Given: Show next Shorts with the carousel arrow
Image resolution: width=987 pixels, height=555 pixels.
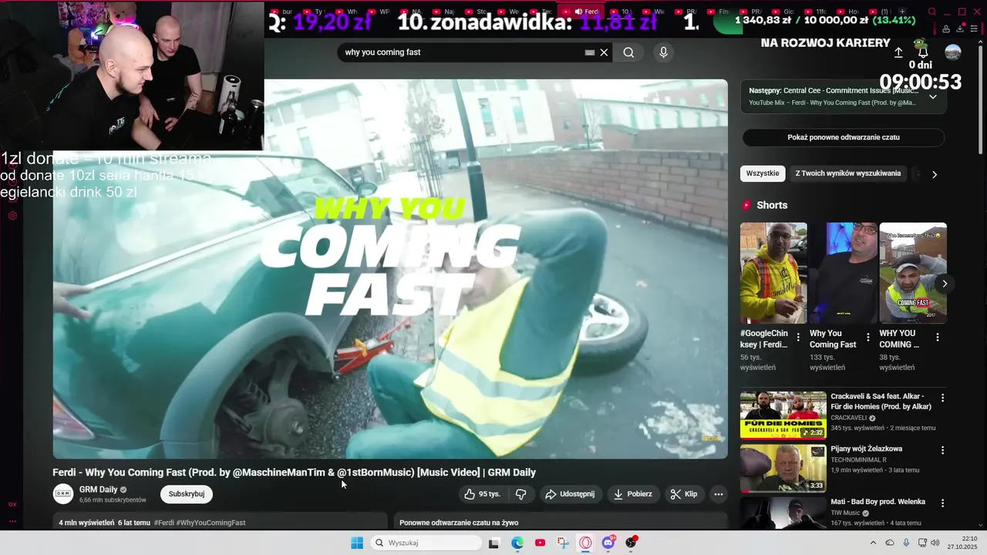Looking at the screenshot, I should [945, 284].
